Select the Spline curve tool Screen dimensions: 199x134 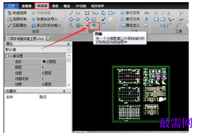pos(71,26)
